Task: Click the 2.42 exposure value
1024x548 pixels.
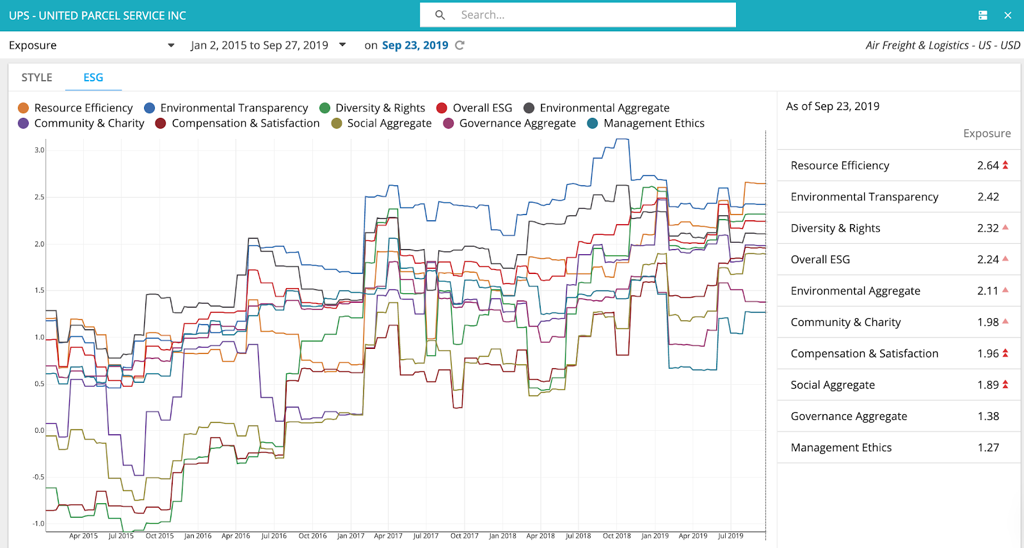Action: pos(988,197)
